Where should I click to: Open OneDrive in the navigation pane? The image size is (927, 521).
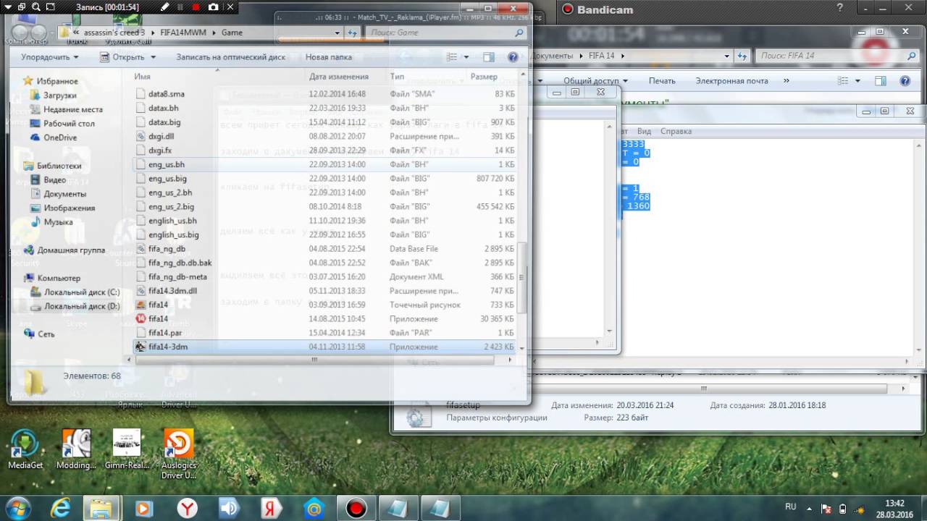click(x=59, y=137)
